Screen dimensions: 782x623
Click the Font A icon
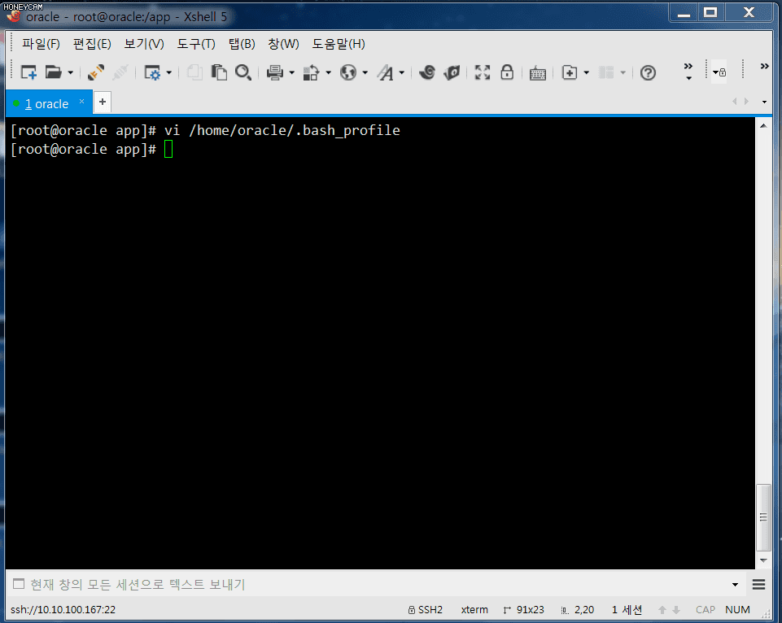(385, 72)
